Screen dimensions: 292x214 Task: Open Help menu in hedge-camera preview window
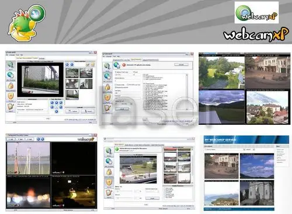22,55
